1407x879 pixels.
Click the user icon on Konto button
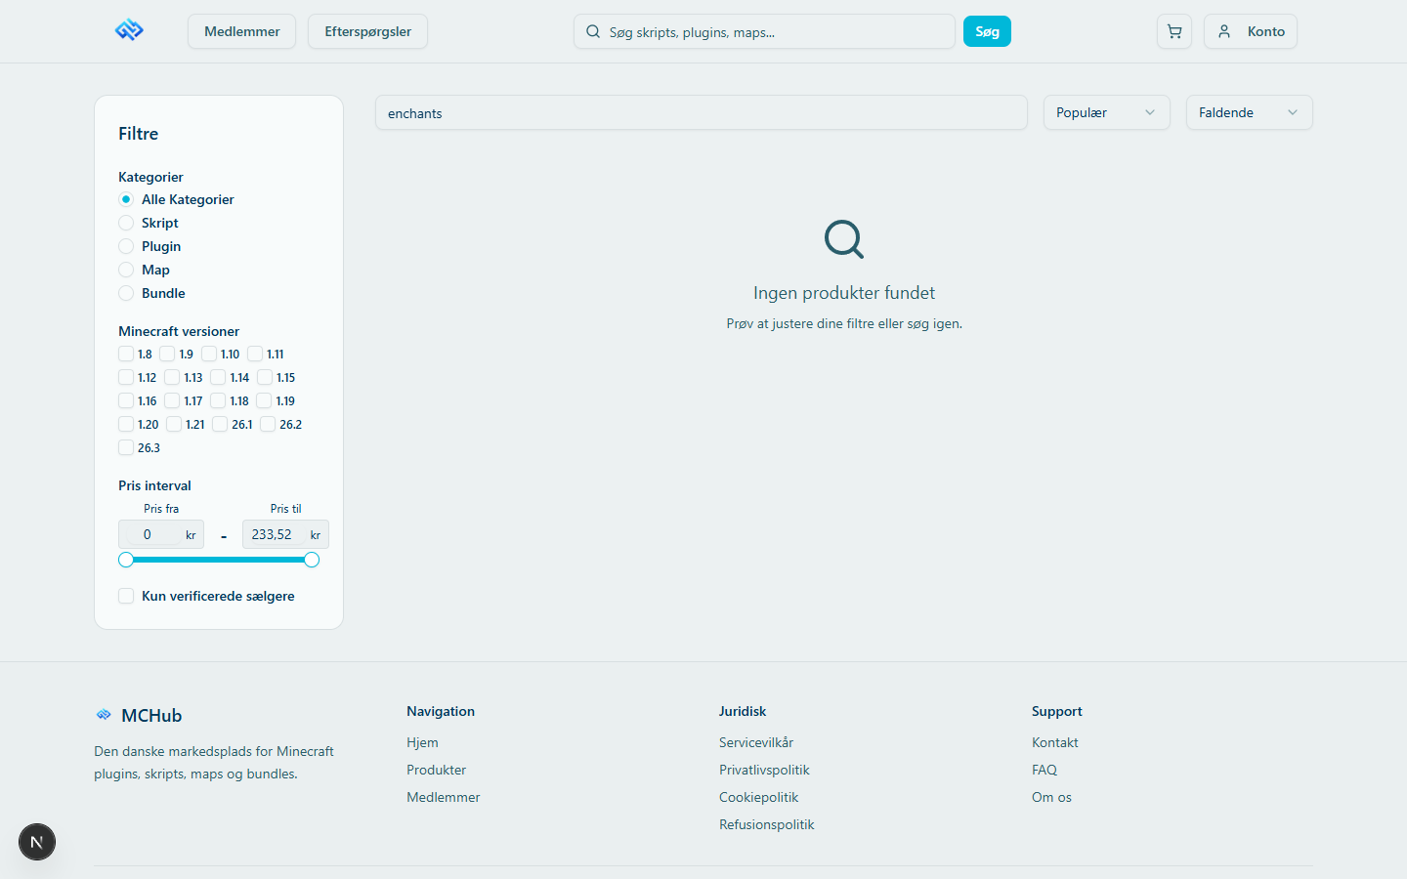coord(1224,31)
